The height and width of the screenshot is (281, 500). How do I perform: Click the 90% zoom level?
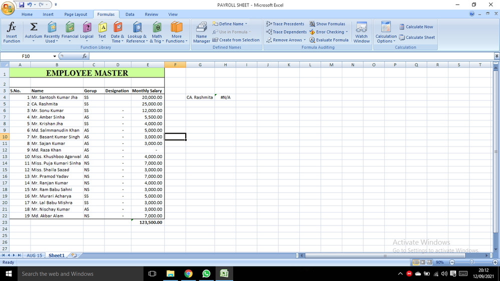(440, 262)
